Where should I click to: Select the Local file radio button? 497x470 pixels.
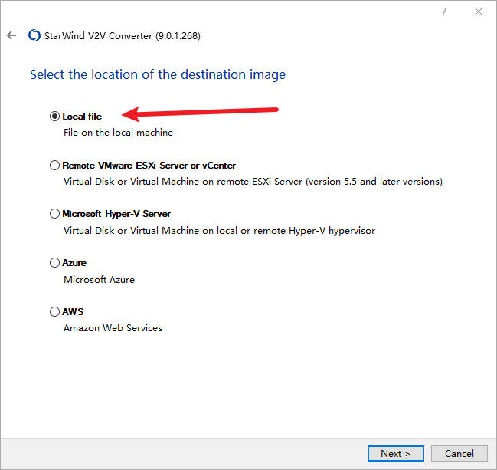[54, 116]
